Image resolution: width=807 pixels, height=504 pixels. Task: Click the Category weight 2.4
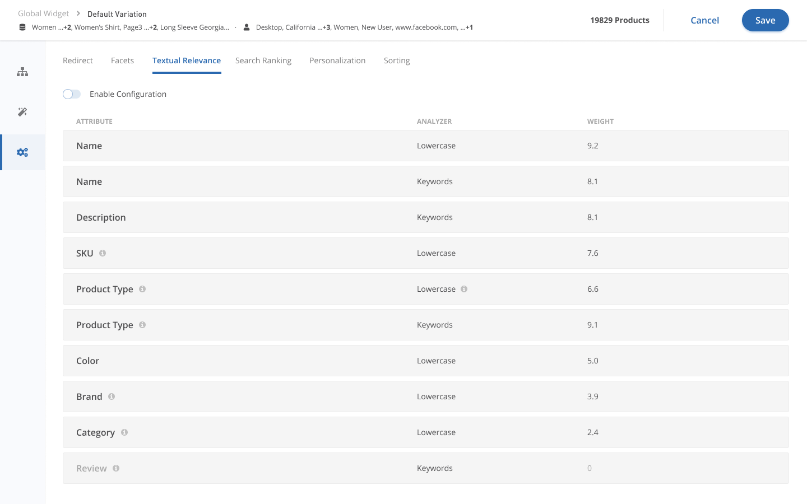point(593,432)
